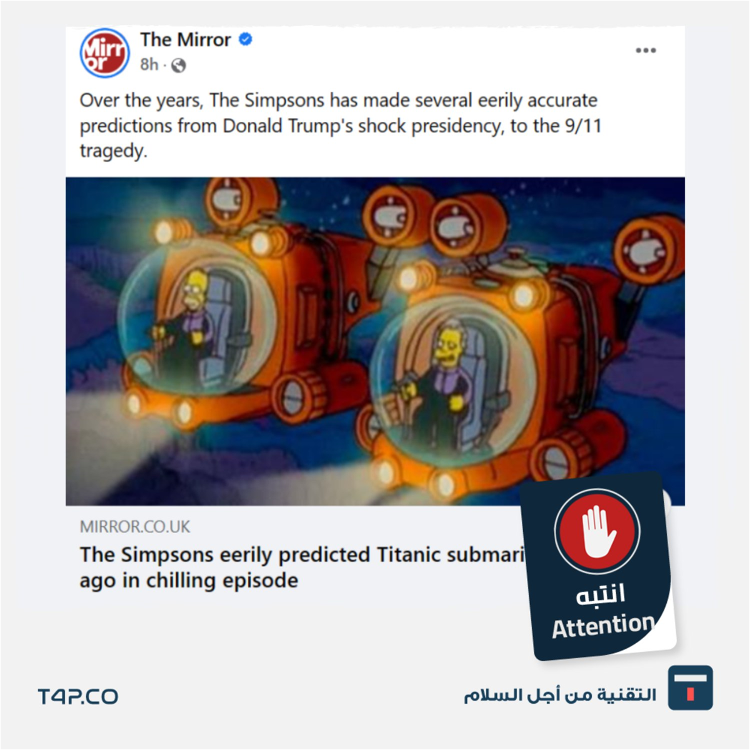This screenshot has width=750, height=750.
Task: Click the post caption about Simpsons predictions
Action: (x=340, y=126)
